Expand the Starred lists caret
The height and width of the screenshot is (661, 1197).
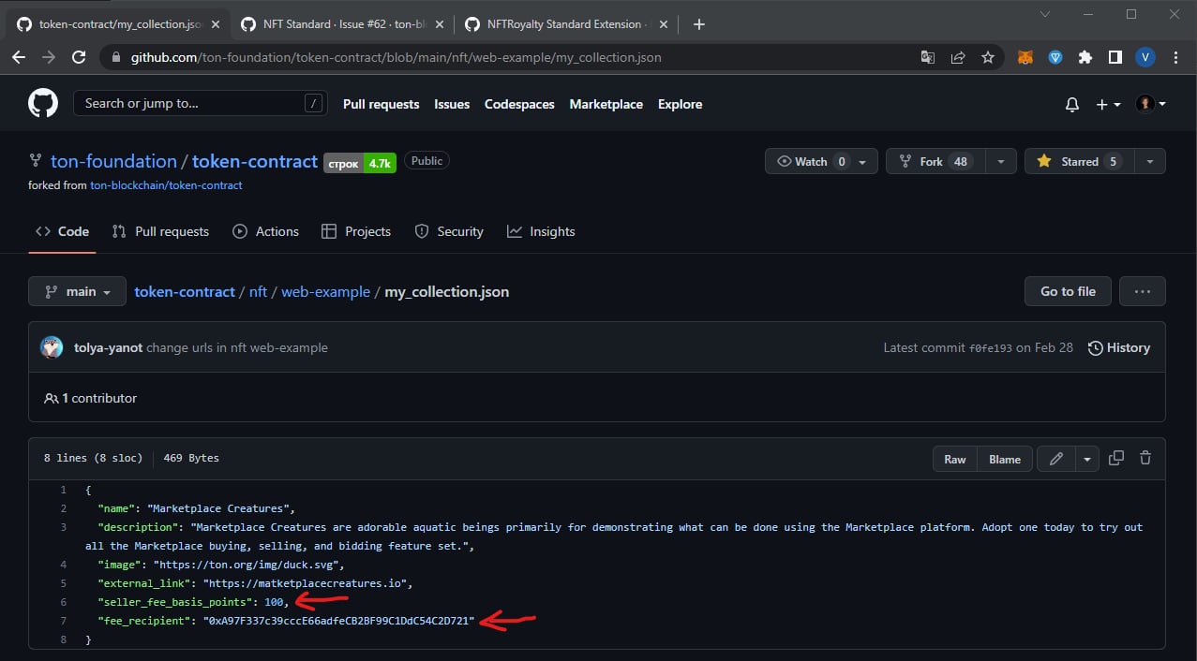click(1150, 161)
